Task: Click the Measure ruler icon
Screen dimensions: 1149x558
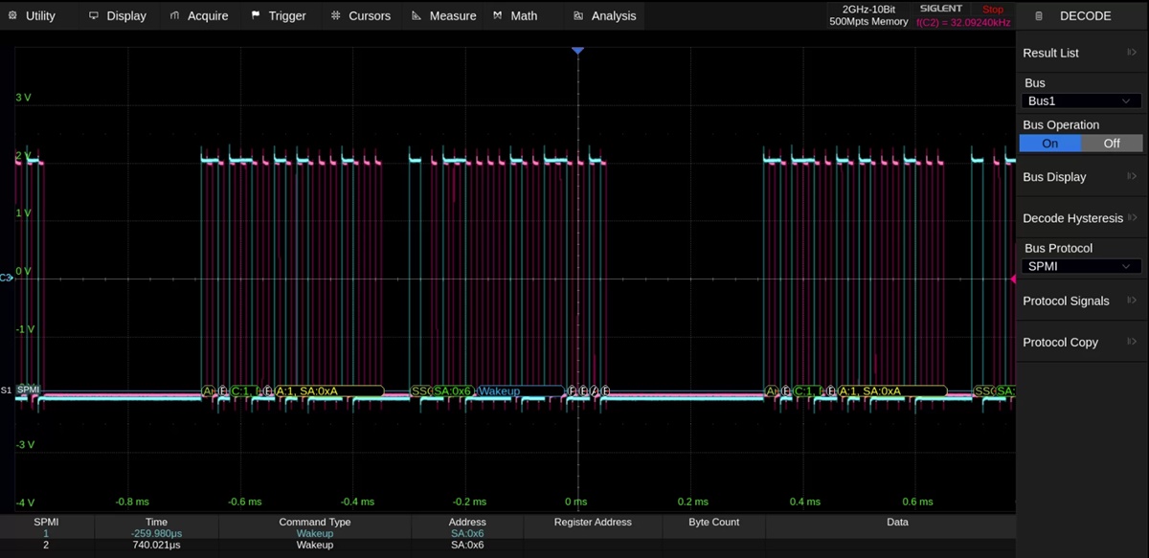Action: point(417,16)
